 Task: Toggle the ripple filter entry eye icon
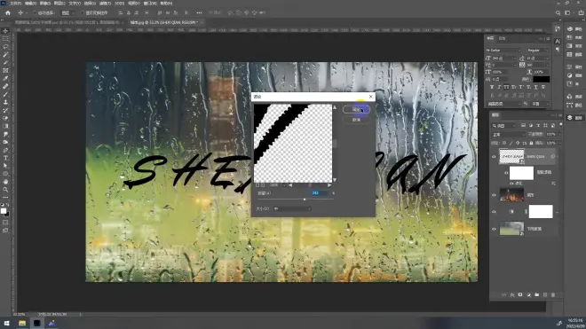pos(511,184)
